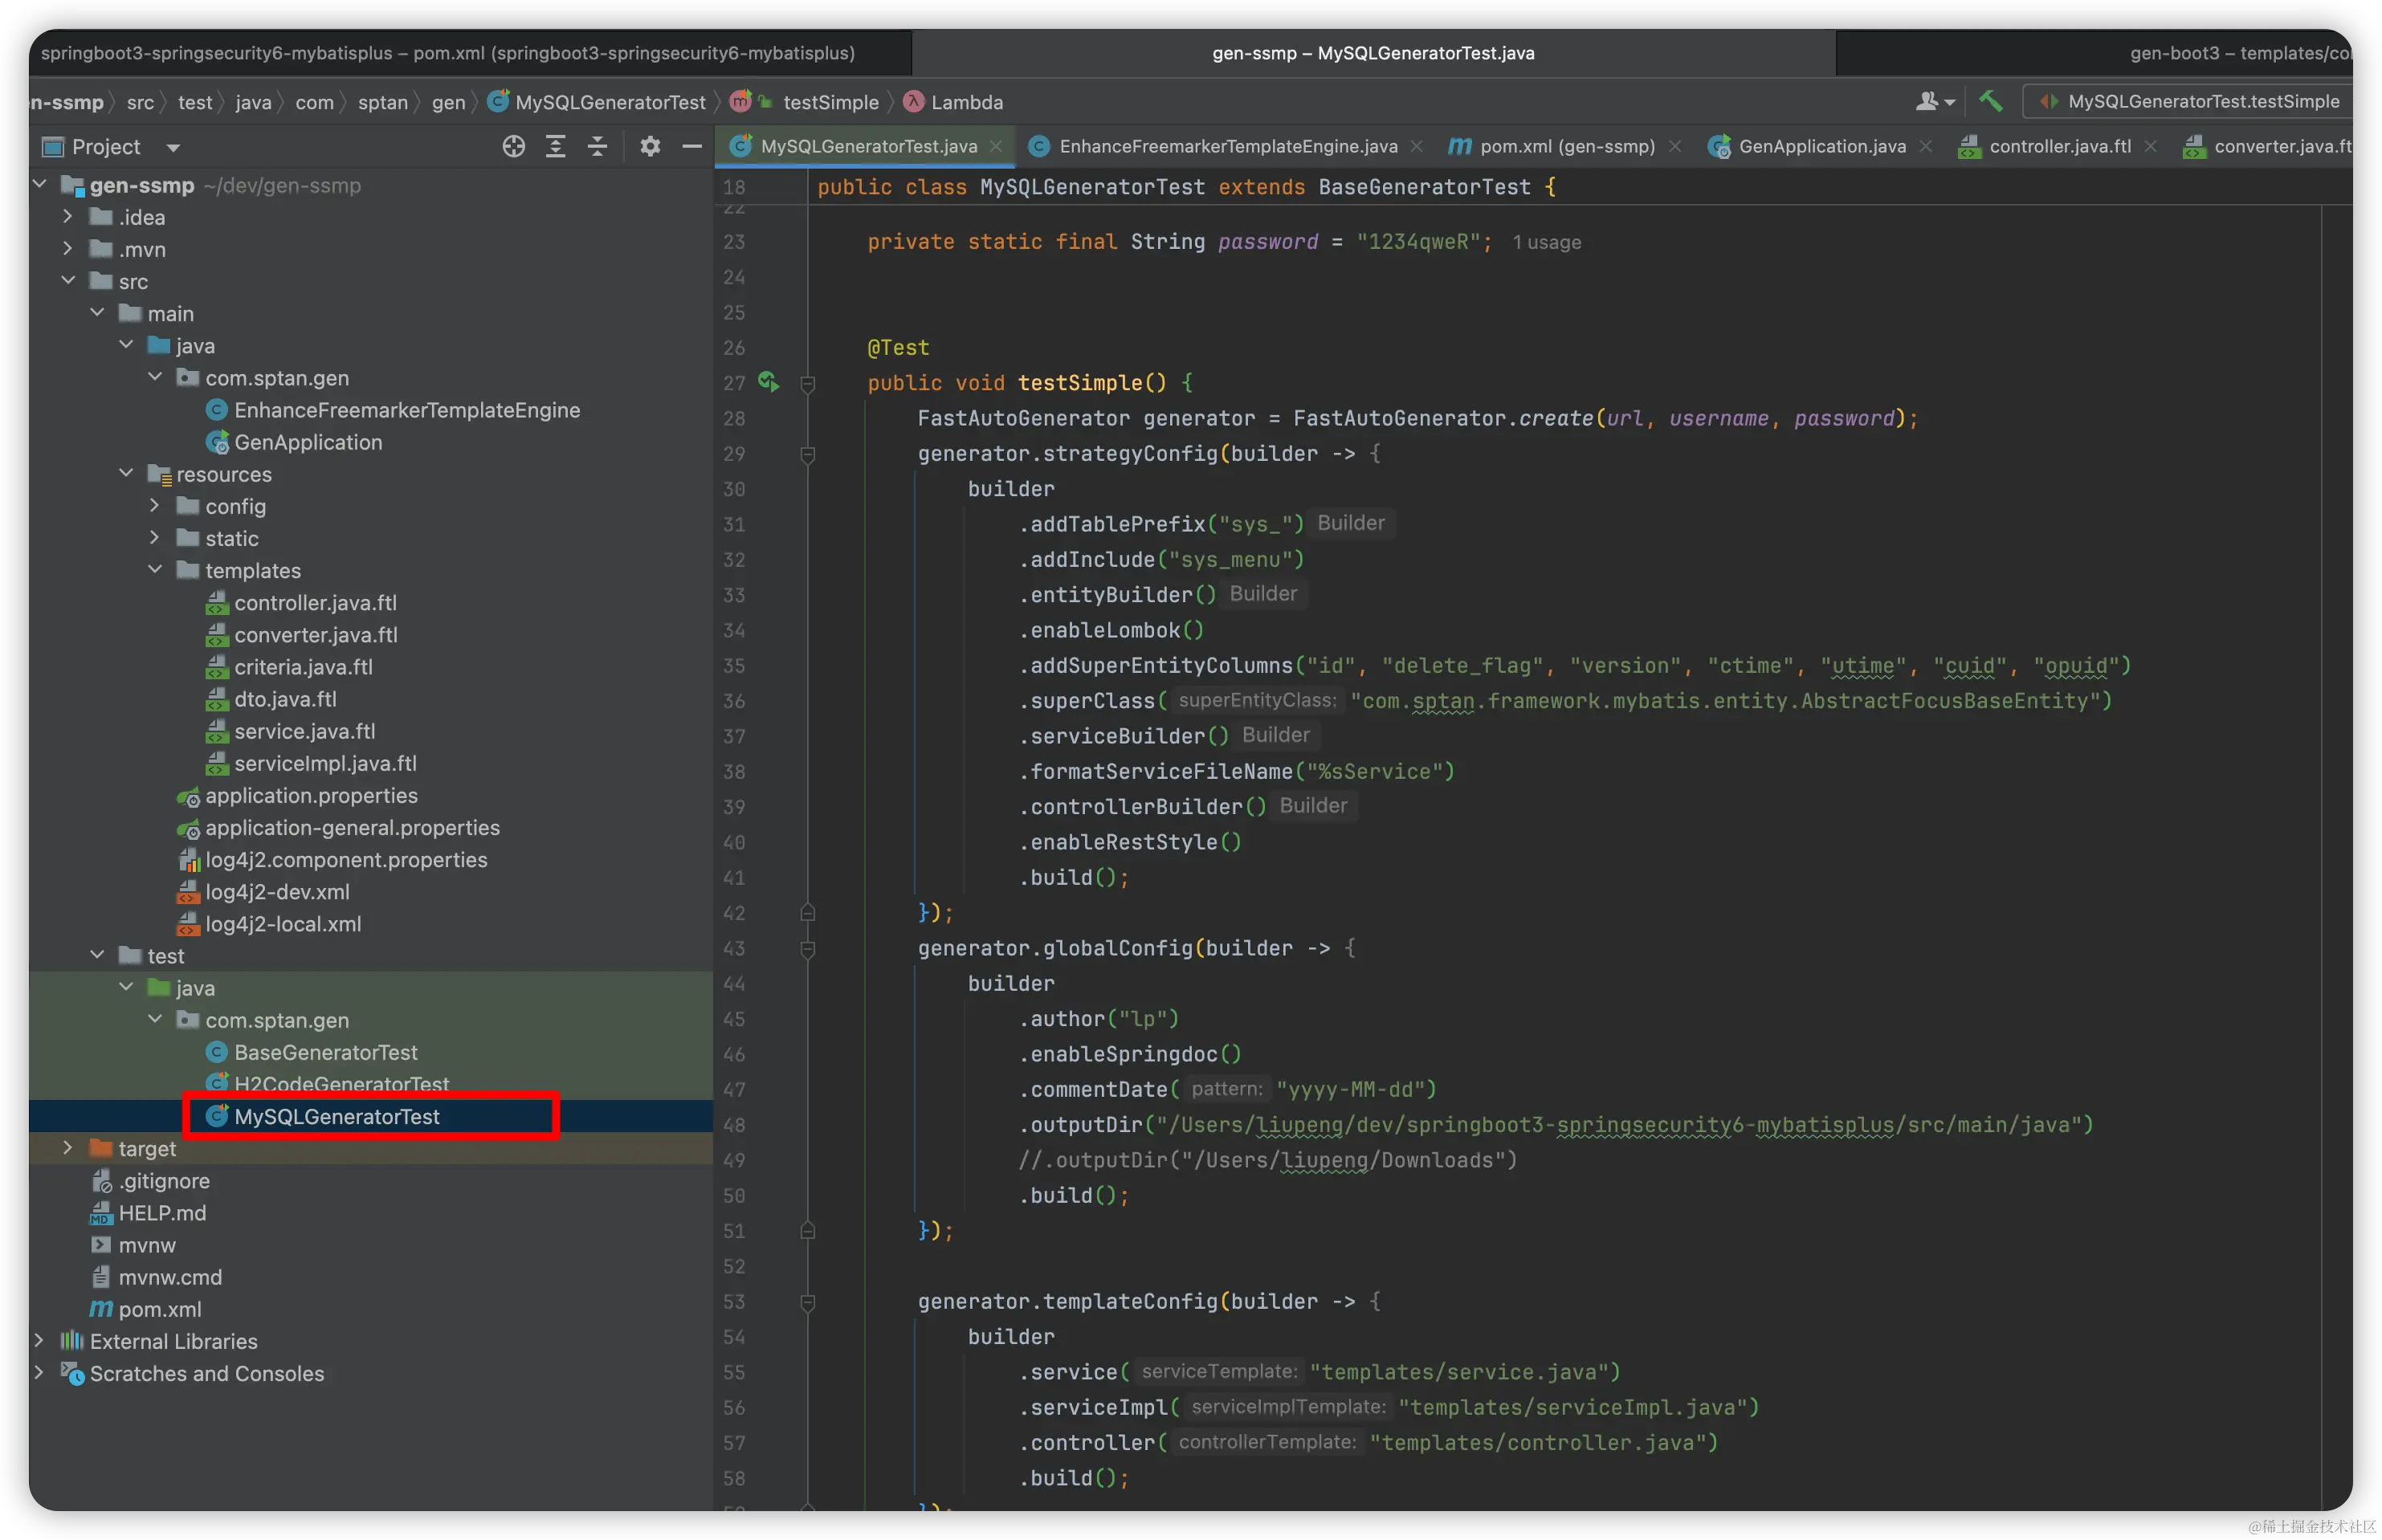2382x1540 pixels.
Task: Select MySQLGeneratorTest class in tree
Action: click(336, 1116)
